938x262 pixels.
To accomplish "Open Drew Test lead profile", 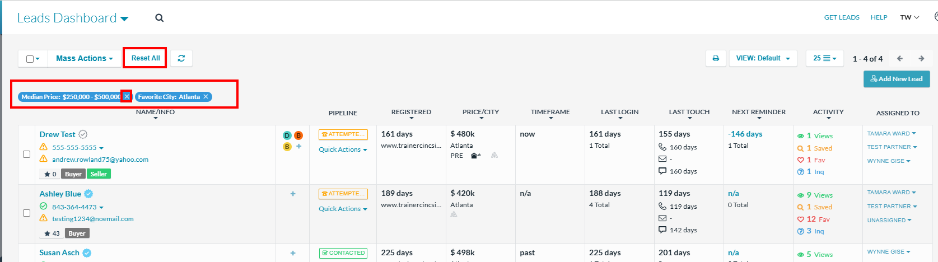I will 57,134.
